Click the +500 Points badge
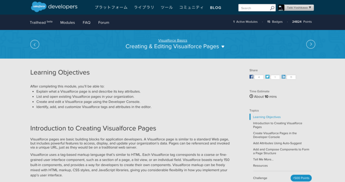 pyautogui.click(x=301, y=178)
